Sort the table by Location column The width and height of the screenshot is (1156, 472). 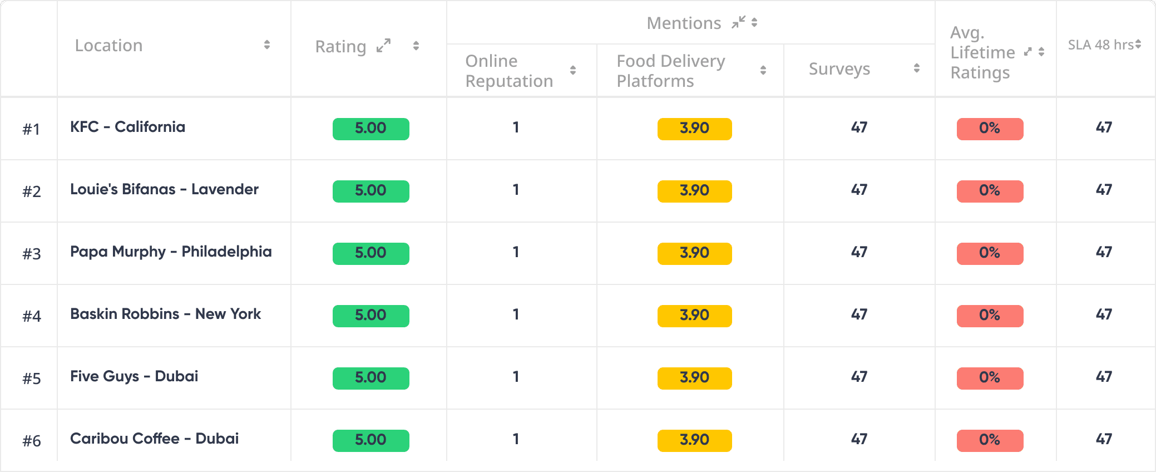point(267,45)
